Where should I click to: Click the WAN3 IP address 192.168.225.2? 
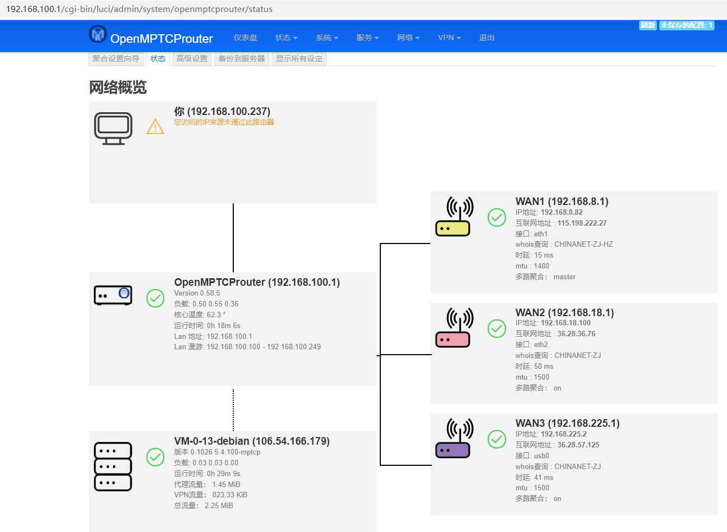coord(564,434)
